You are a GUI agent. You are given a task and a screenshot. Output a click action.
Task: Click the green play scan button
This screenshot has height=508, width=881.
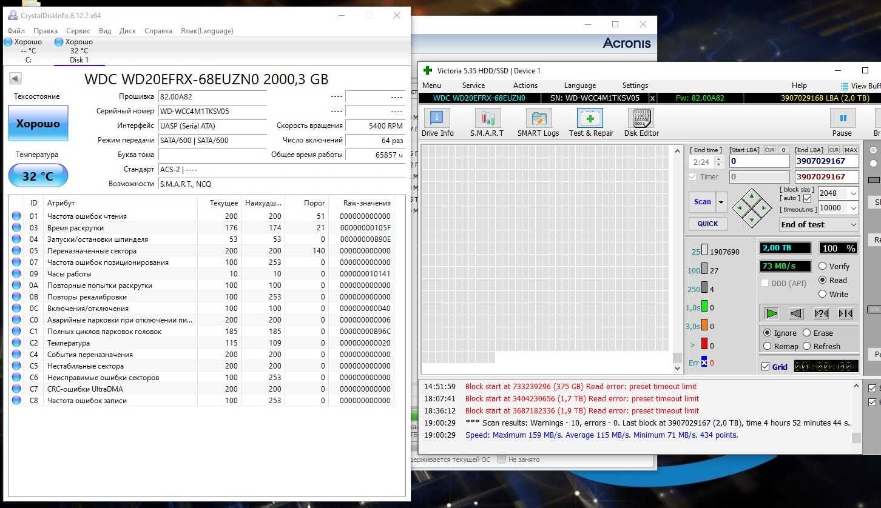771,313
